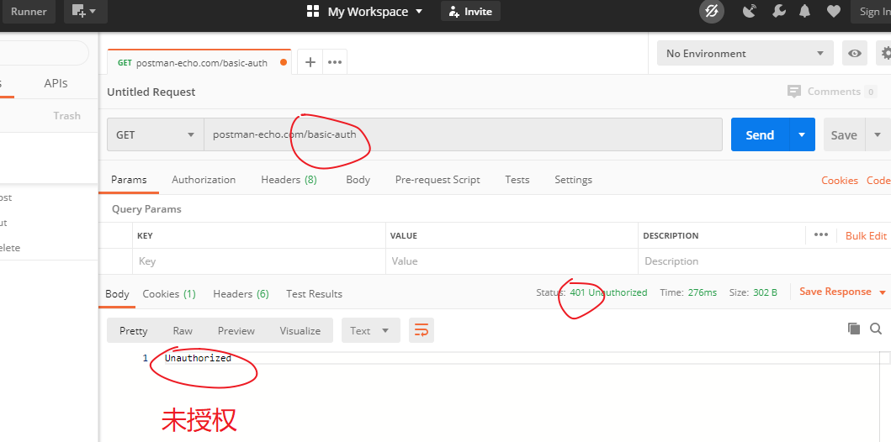Open the response Cookies (1) tab
The height and width of the screenshot is (442, 891).
pos(169,294)
